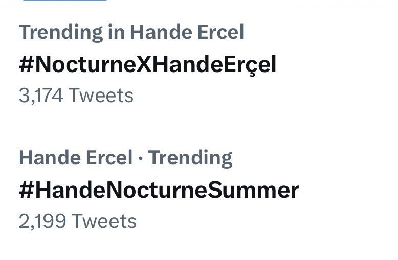The image size is (398, 260).
Task: Click the word "Trending" after the dot separator
Action: click(190, 158)
